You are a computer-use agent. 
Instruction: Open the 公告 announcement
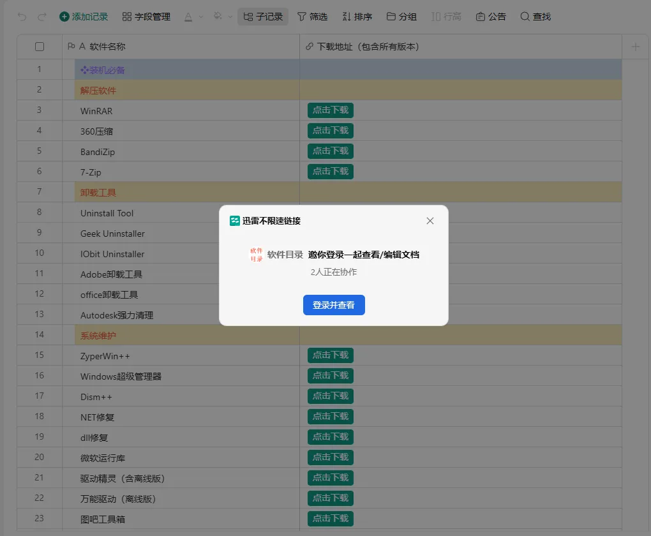click(491, 17)
